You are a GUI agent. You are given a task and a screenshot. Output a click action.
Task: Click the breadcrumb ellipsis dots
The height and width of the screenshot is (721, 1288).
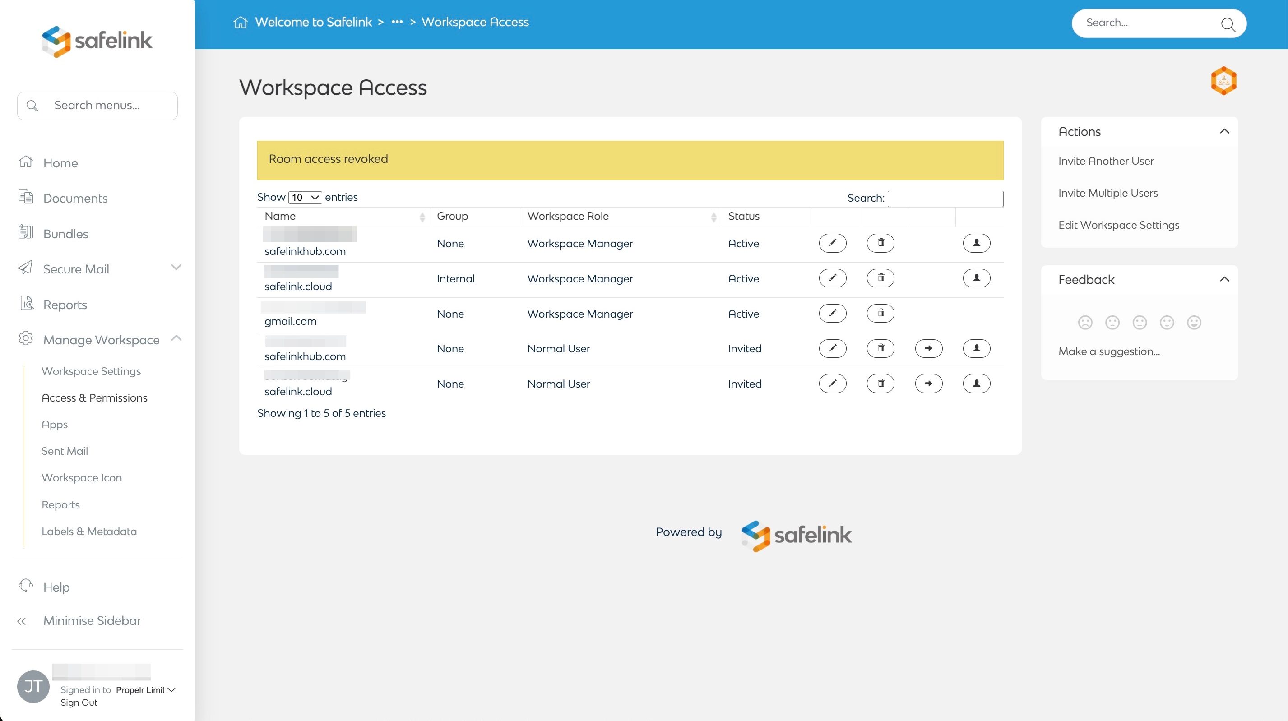(397, 23)
